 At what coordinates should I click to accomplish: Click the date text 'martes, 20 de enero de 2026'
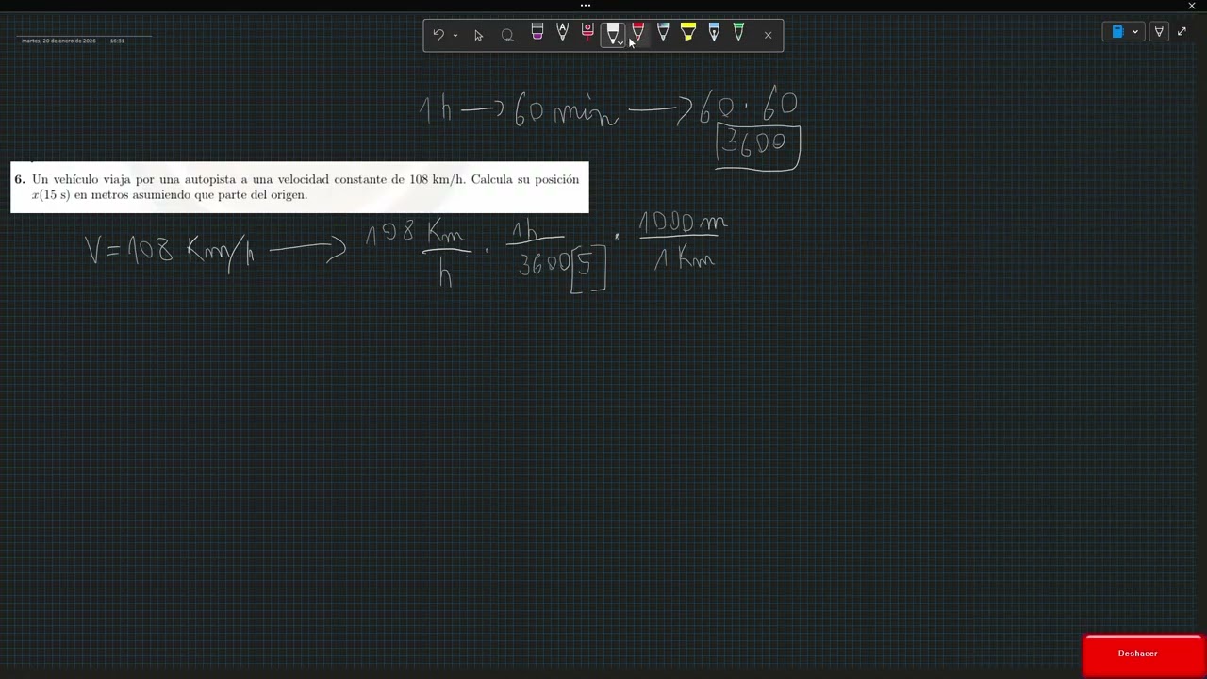(58, 41)
